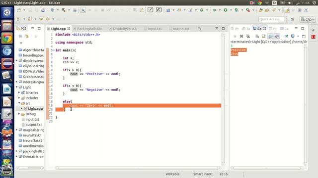The width and height of the screenshot is (318, 178).
Task: Click the Next Annotation arrow icon
Action: click(x=18, y=19)
